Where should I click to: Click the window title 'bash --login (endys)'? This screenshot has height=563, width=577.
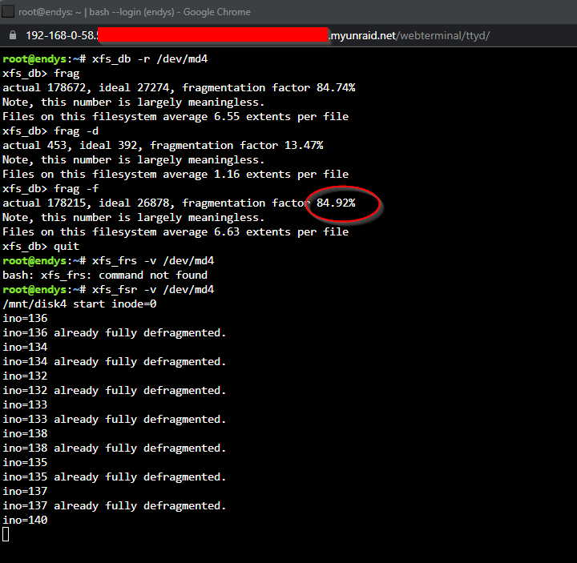[131, 12]
